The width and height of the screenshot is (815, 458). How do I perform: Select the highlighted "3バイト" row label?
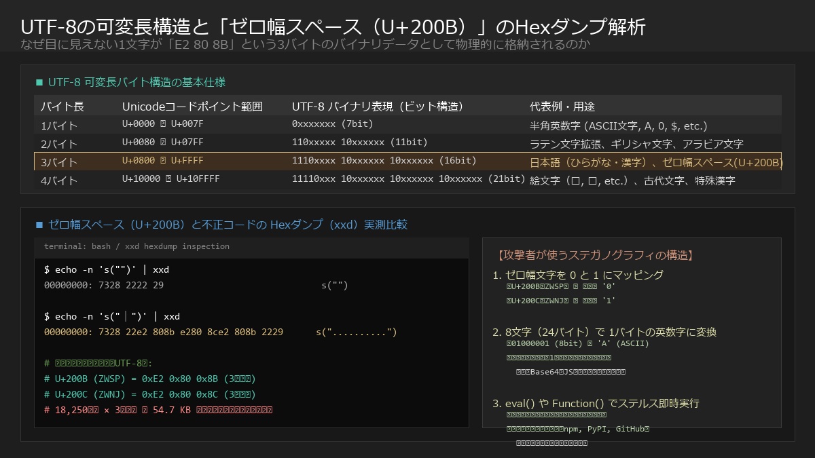pyautogui.click(x=59, y=162)
